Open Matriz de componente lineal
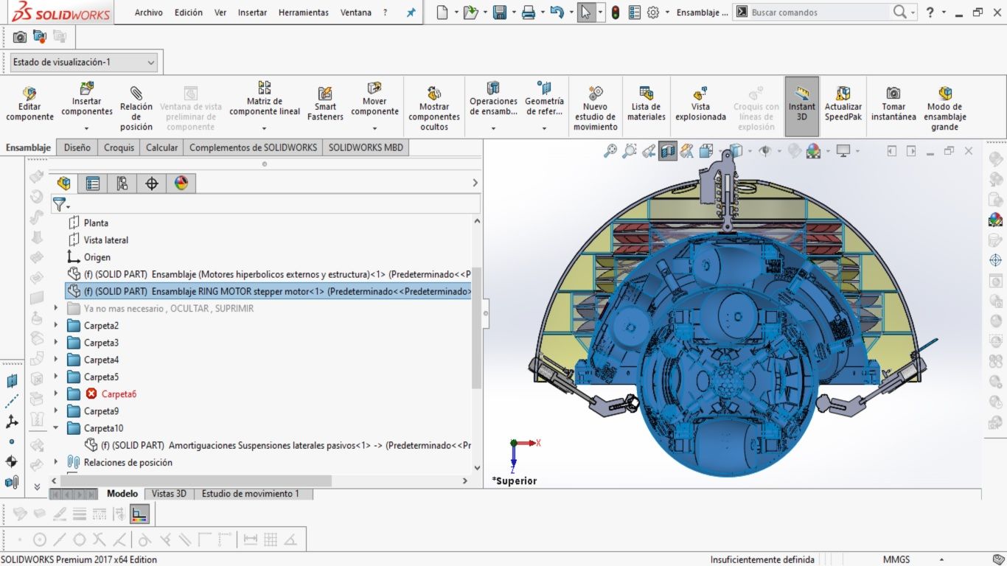Screen dimensions: 1007x566 [265, 99]
